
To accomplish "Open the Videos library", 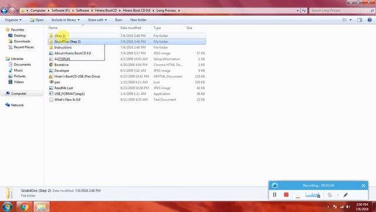I will coord(16,82).
